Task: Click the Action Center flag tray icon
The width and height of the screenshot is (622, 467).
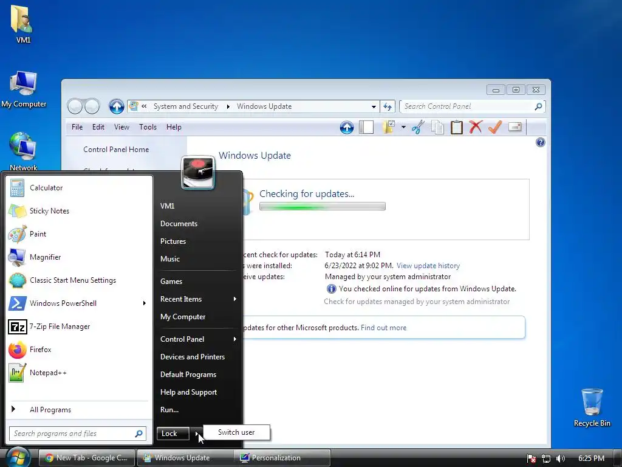Action: (x=531, y=458)
